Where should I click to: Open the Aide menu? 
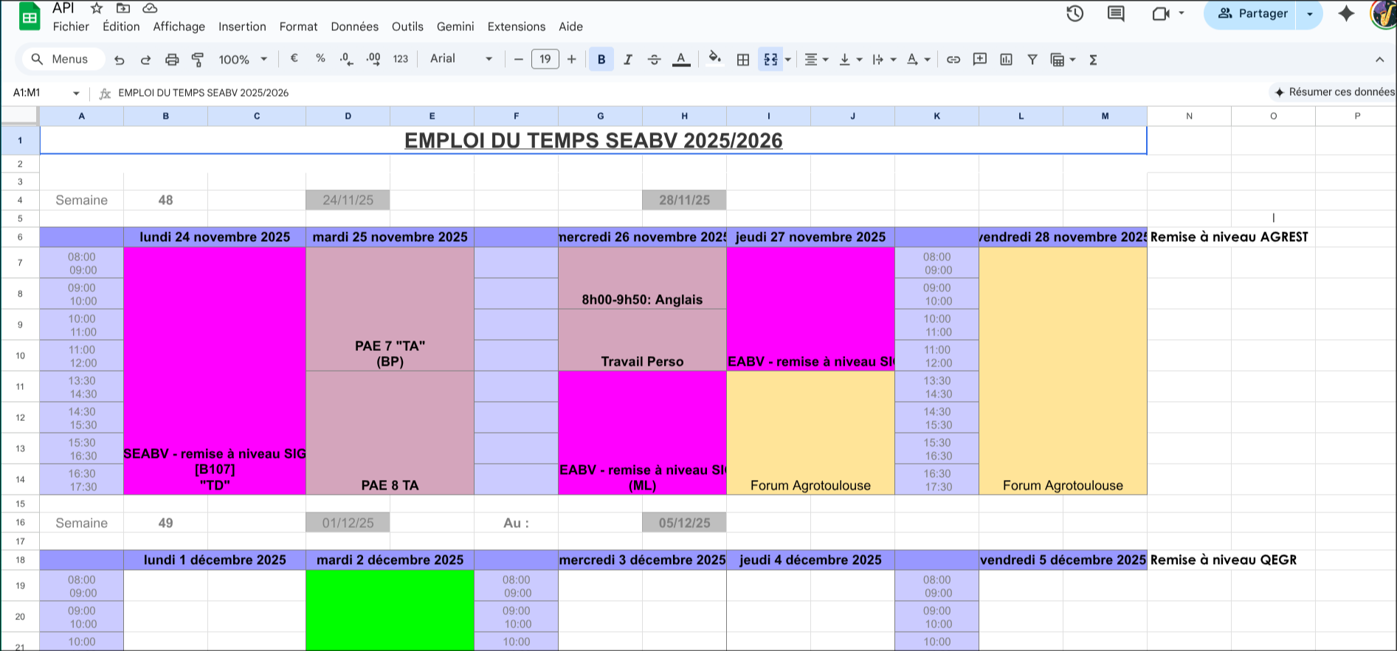click(570, 27)
